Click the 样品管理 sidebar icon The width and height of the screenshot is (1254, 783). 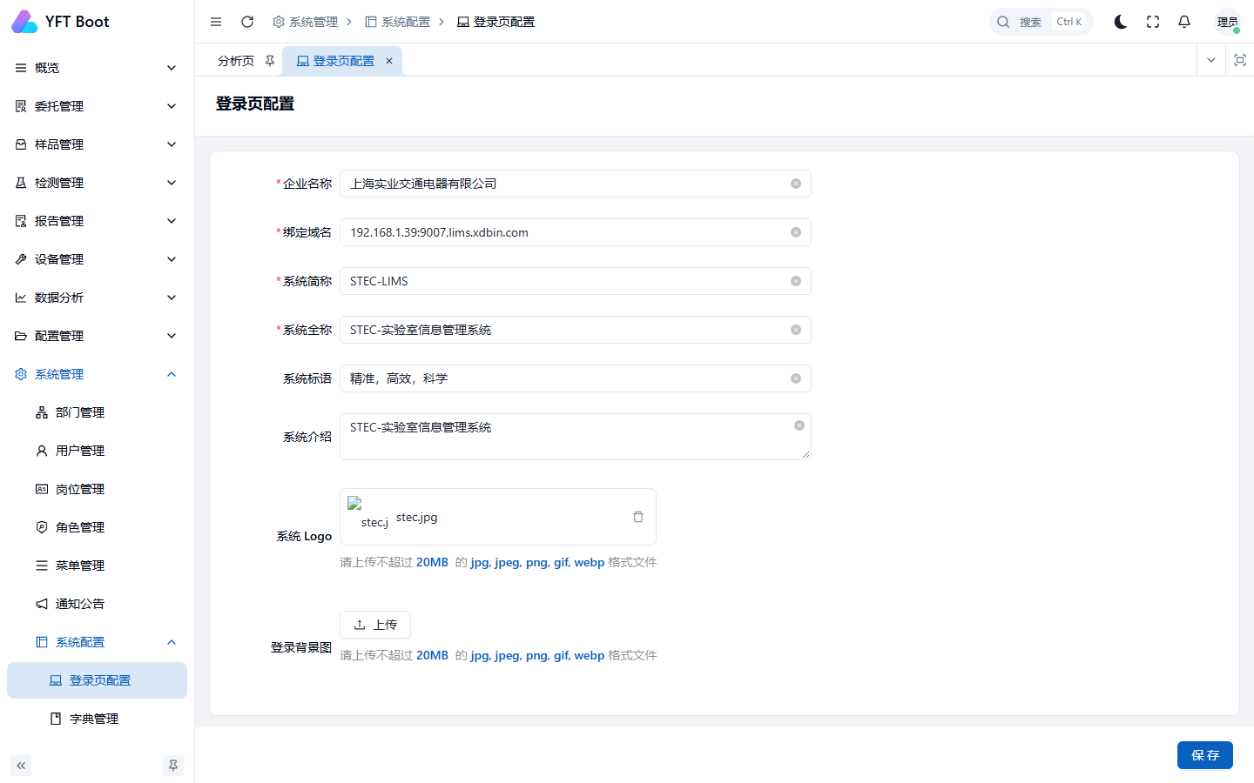click(21, 144)
